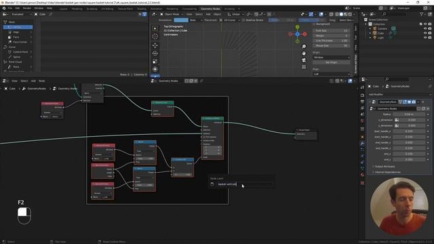Toggle Collection visibility eye in outliner
Screen dimensions: 434x244
click(425, 24)
